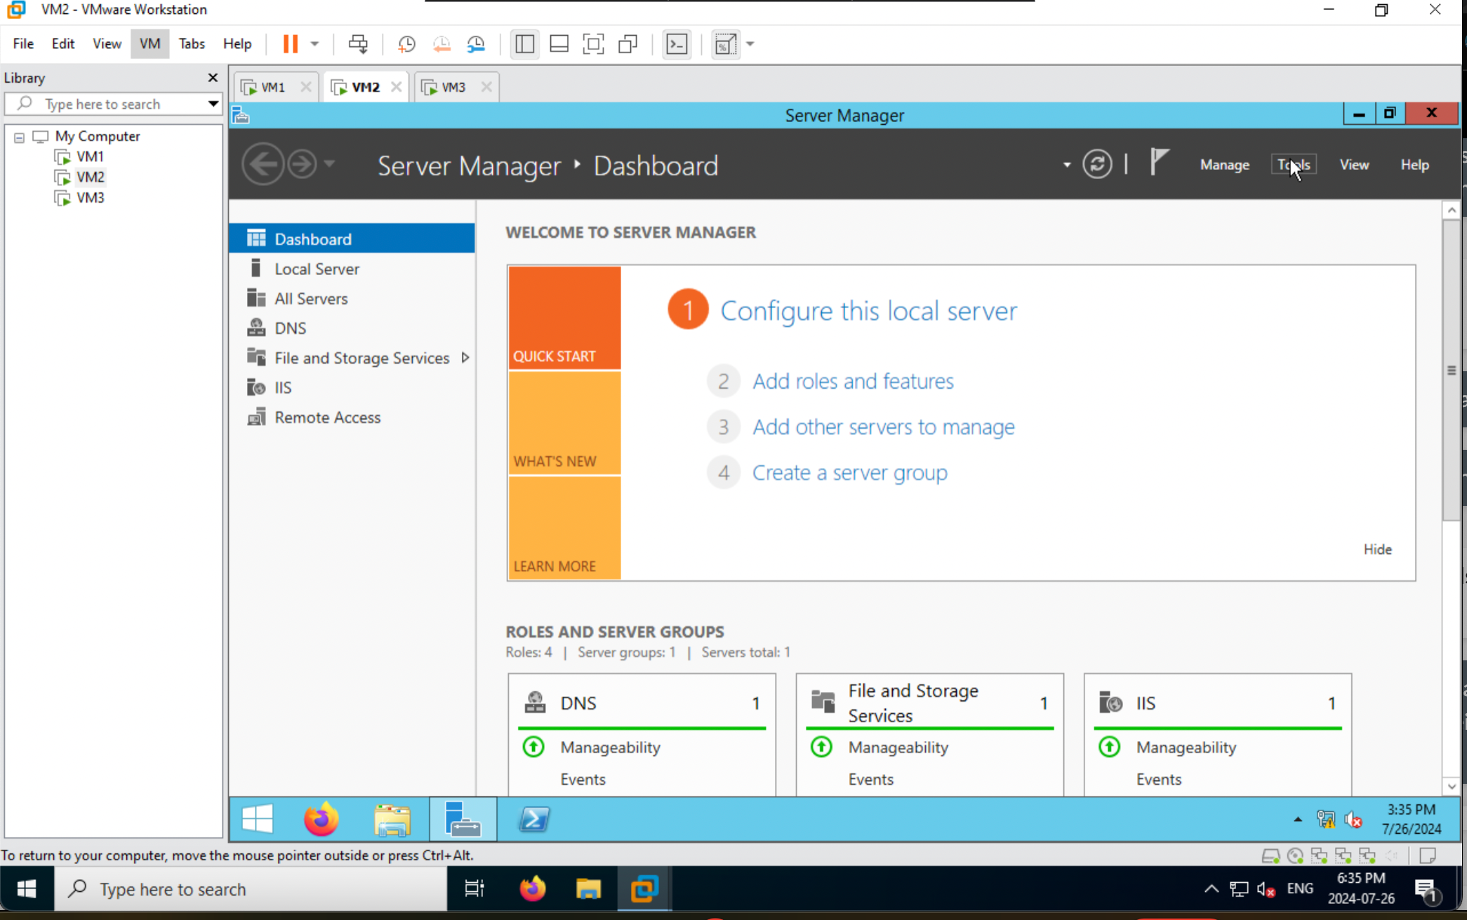Click the Unity mode toolbar icon
The image size is (1467, 920).
click(x=628, y=44)
